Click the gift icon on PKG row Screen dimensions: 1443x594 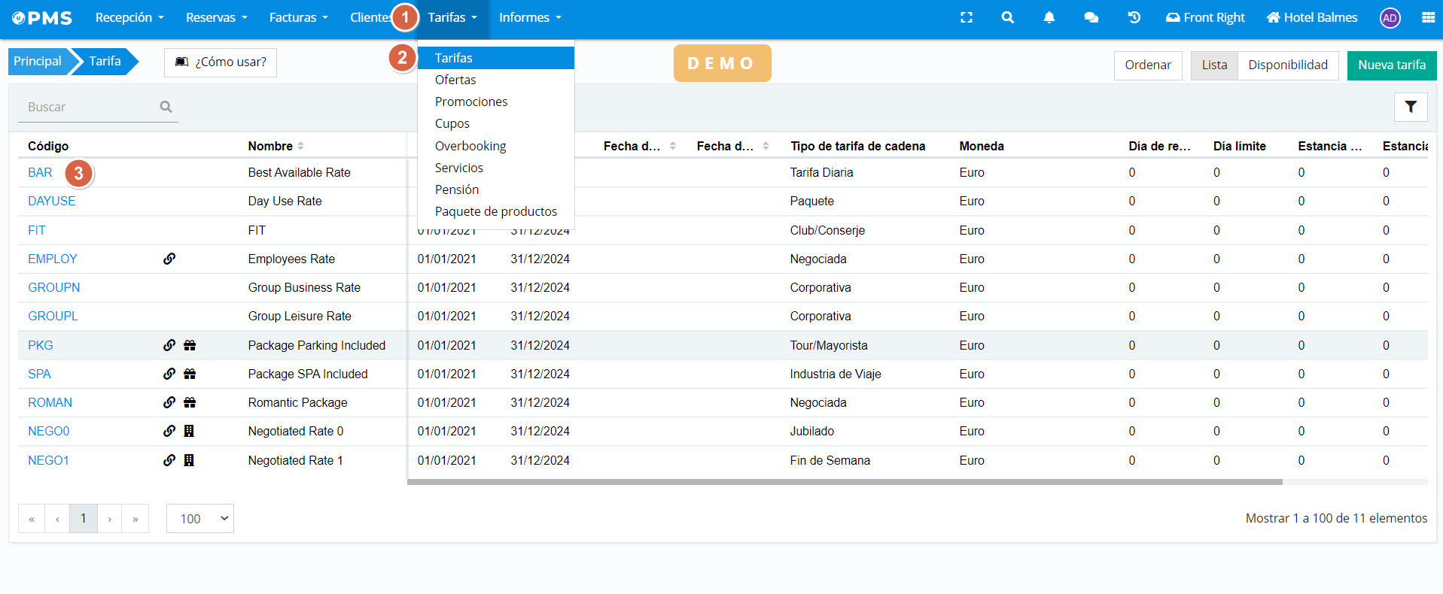190,345
